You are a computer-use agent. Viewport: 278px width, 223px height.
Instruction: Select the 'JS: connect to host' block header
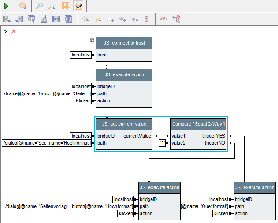point(124,43)
